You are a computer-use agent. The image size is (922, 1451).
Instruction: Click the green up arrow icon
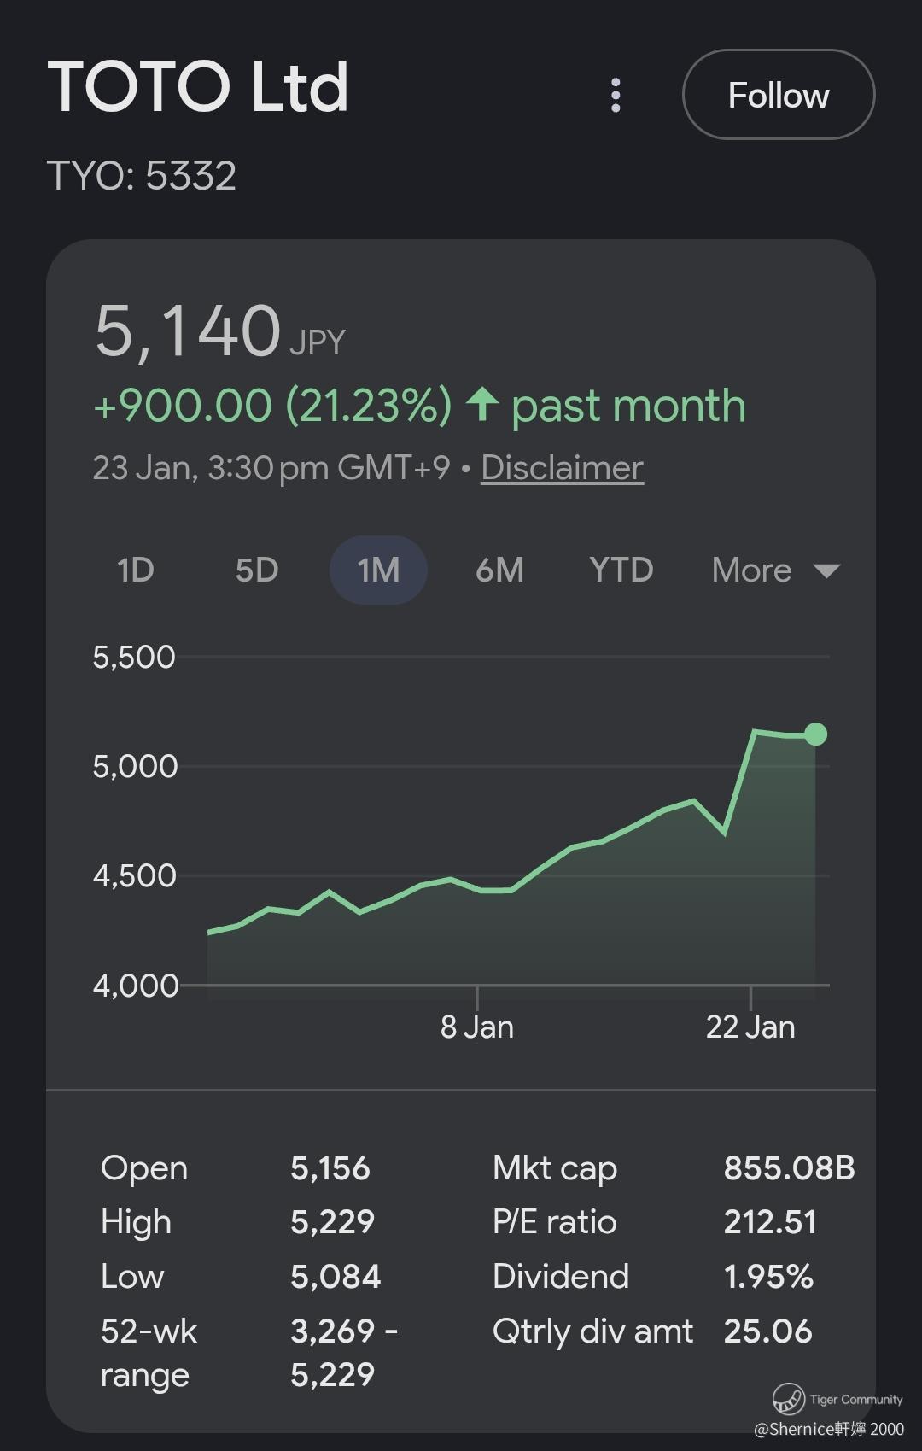click(x=482, y=404)
